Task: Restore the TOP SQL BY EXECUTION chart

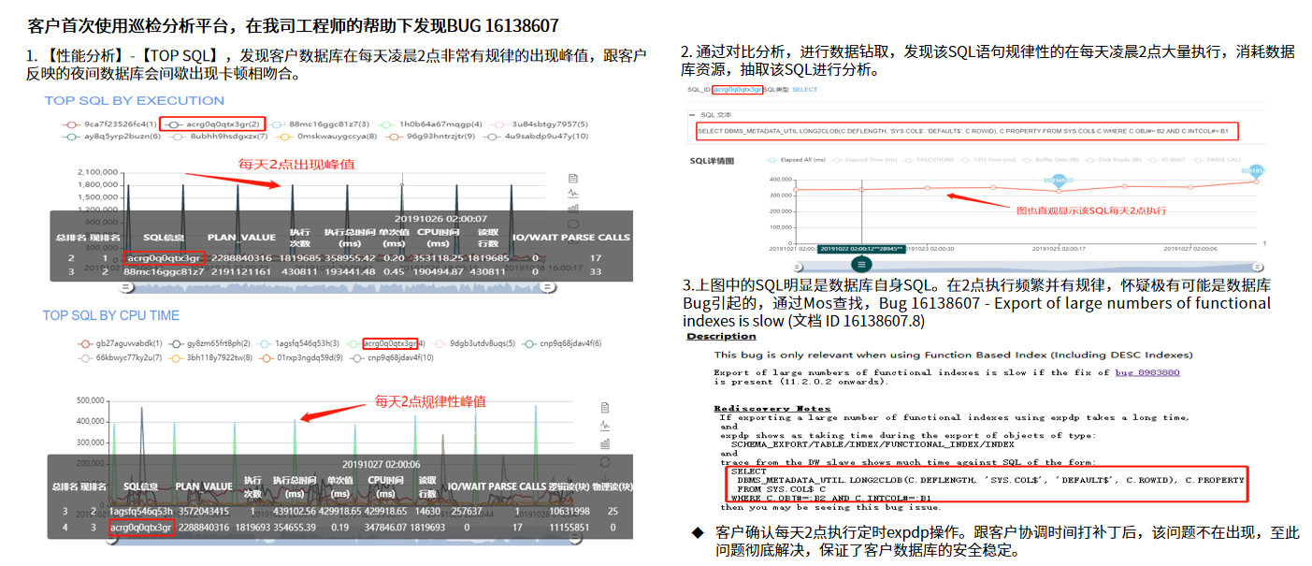Action: click(x=573, y=224)
